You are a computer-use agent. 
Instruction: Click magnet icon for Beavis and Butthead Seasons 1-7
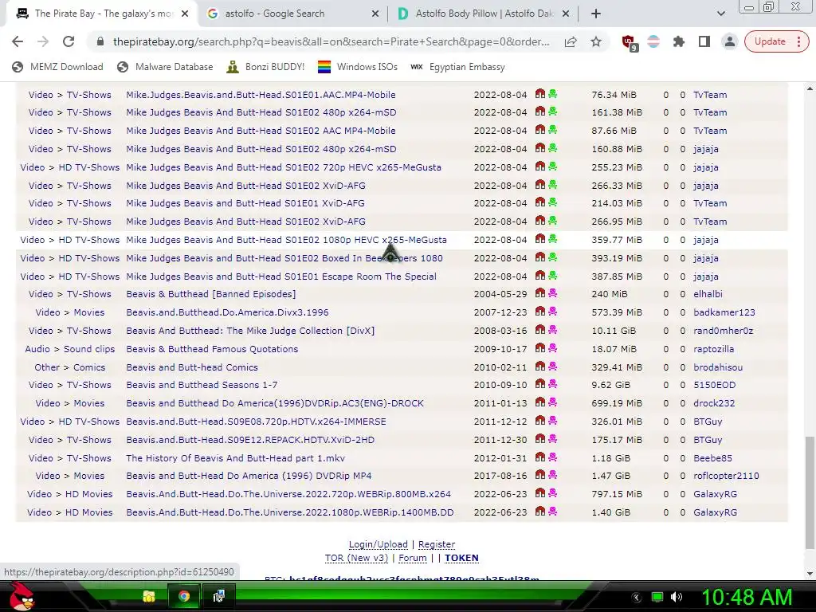point(540,385)
